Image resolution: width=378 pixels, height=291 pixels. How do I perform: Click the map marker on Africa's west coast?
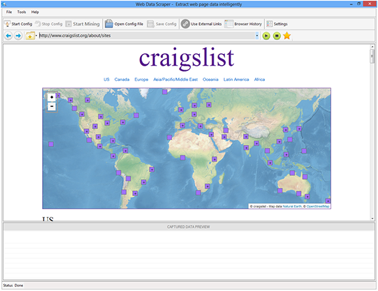click(170, 137)
